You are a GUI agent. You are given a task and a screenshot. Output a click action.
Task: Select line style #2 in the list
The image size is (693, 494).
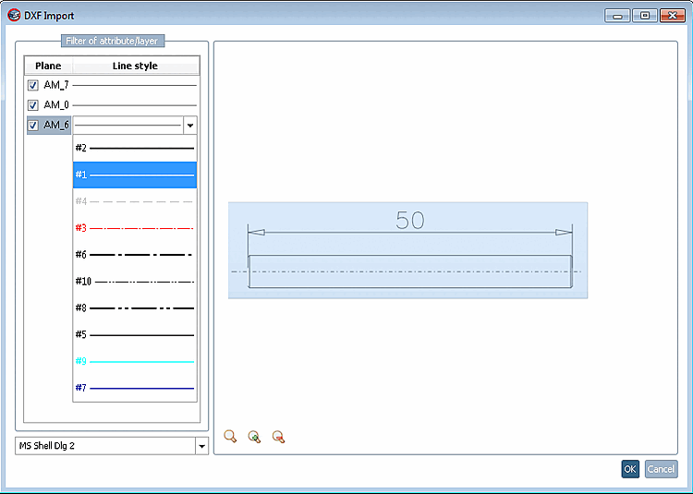(135, 148)
